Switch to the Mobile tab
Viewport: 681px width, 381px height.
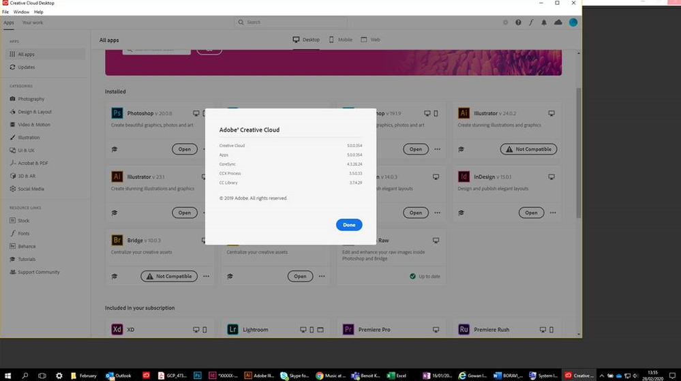coord(341,40)
